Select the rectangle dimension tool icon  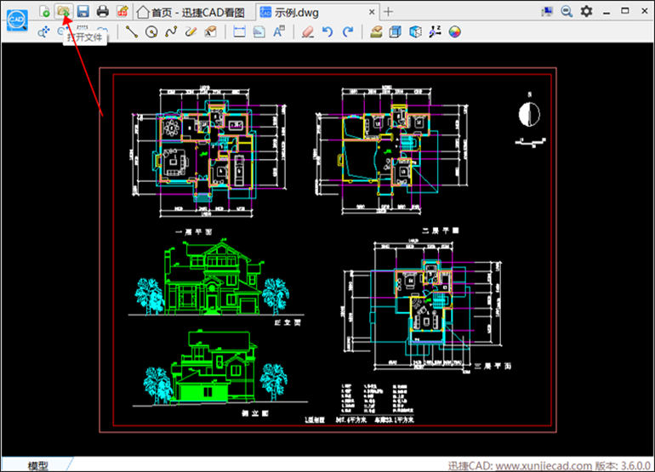239,31
